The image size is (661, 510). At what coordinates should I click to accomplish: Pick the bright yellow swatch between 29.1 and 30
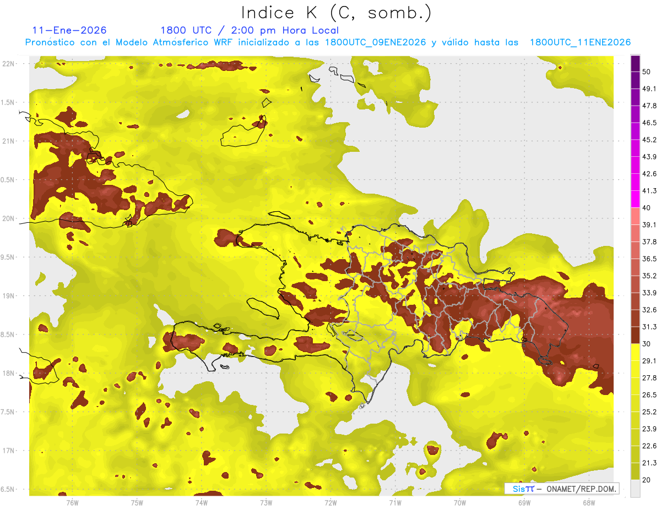pos(635,352)
